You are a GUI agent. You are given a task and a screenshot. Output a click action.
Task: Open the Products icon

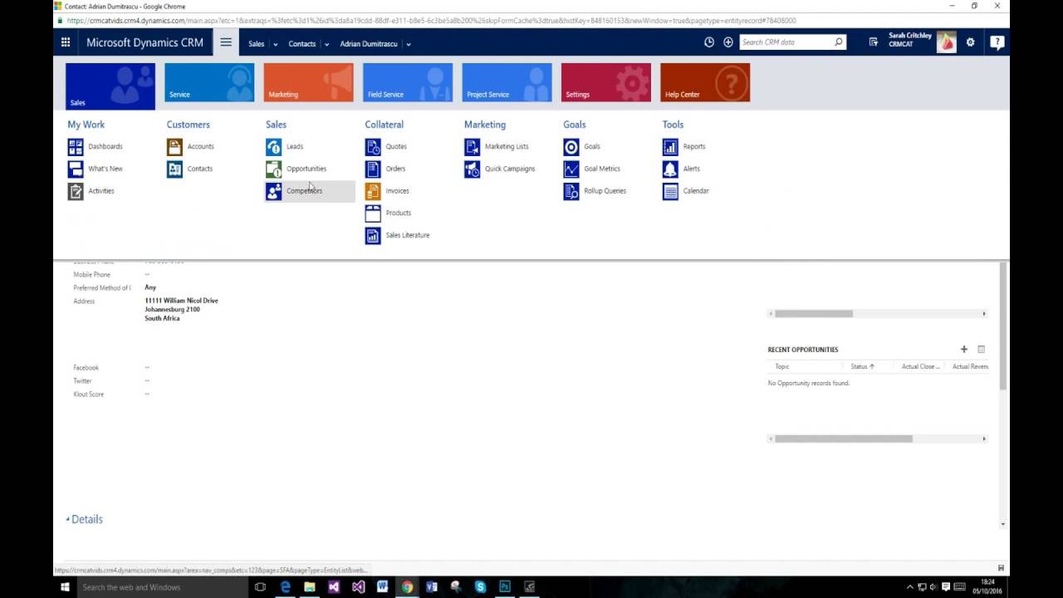pyautogui.click(x=373, y=213)
